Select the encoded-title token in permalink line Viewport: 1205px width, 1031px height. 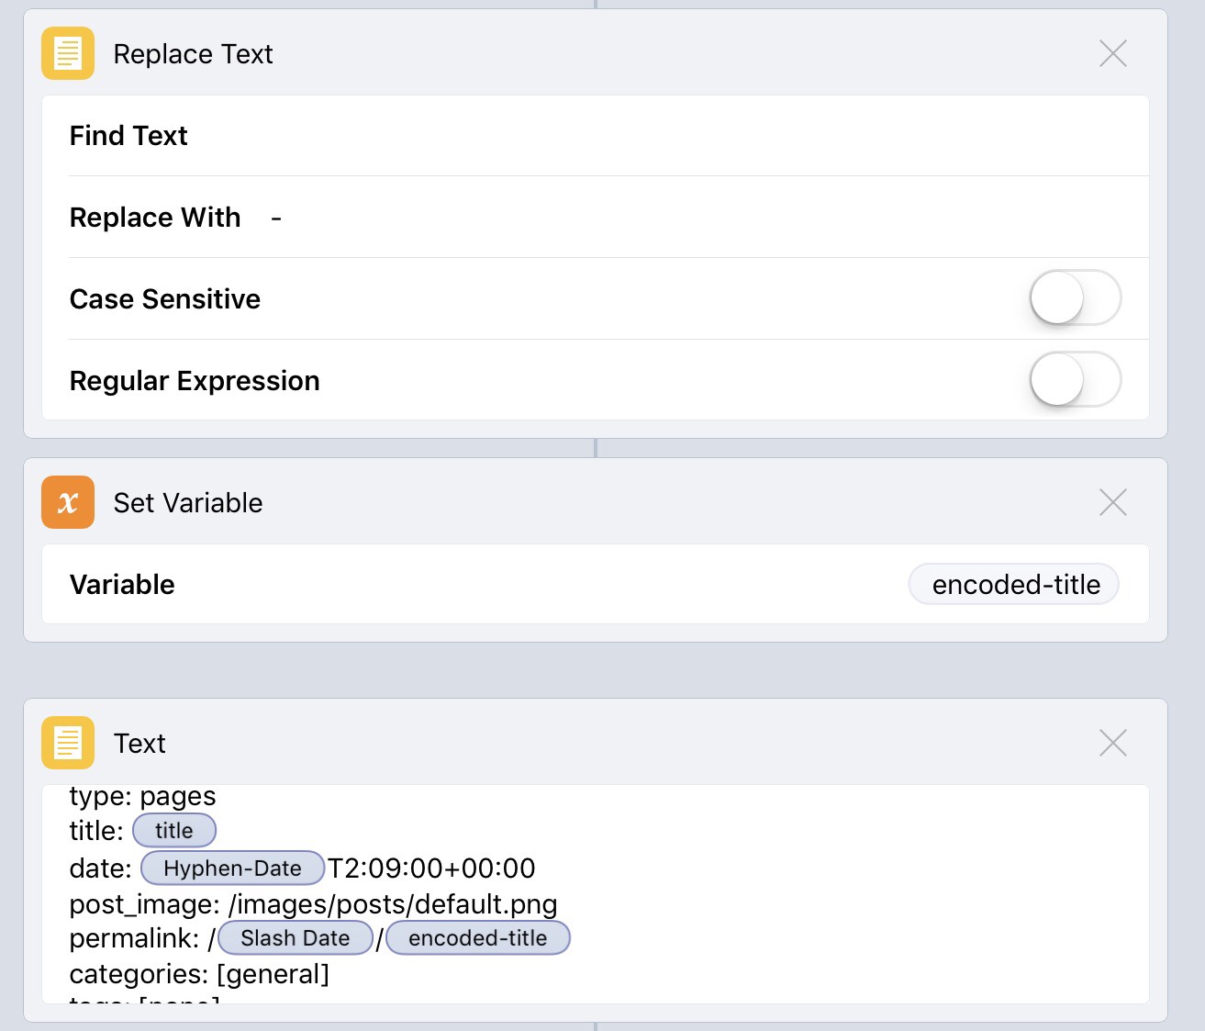(478, 938)
